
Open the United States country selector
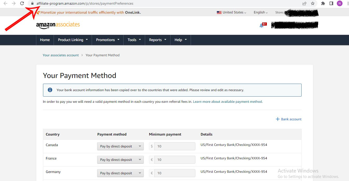point(231,12)
